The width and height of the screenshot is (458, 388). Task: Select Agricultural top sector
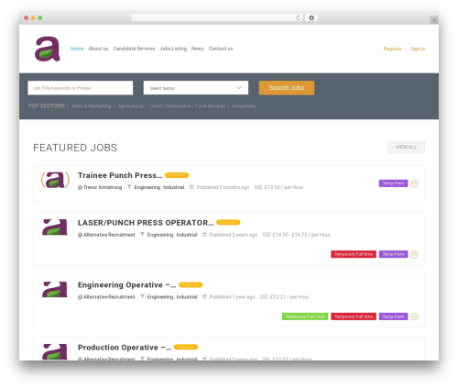pos(130,106)
